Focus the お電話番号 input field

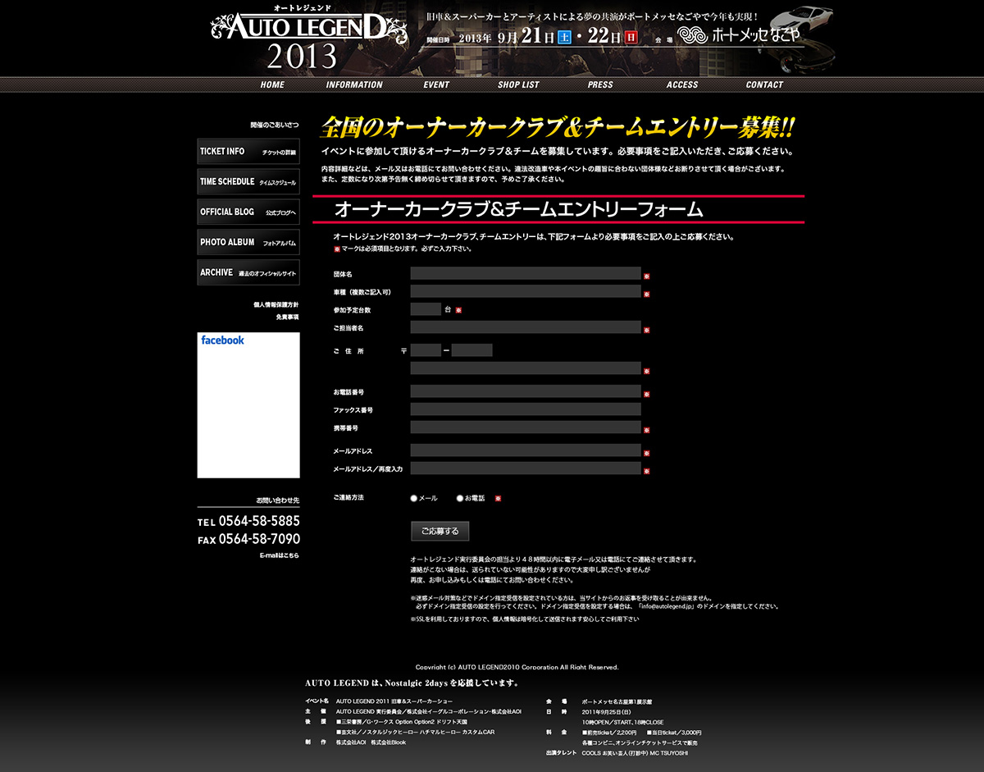[526, 391]
